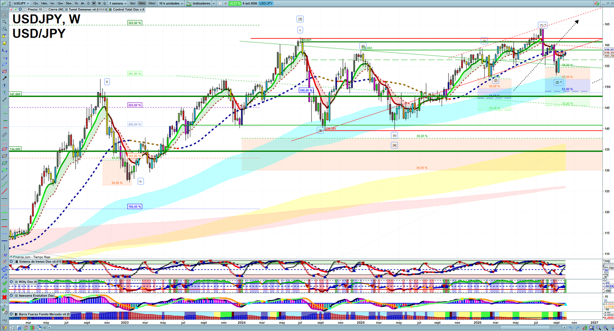Select the Q quarterly timeframe button

coord(104,3)
